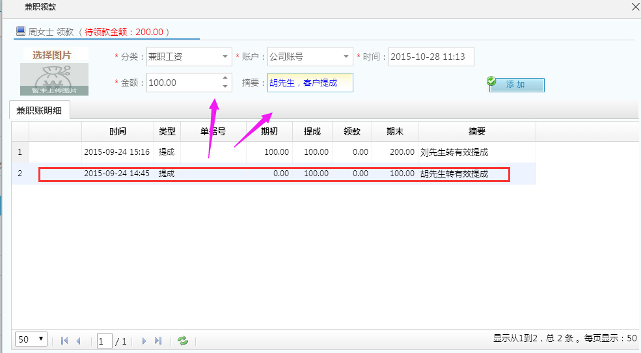Decrease 金额 with down spinner arrow
Viewport: 641px width, 353px height.
(x=225, y=86)
